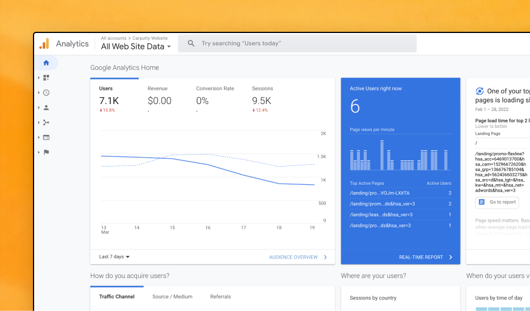
Task: Expand the Behavior sidebar arrow
Action: [x=39, y=137]
